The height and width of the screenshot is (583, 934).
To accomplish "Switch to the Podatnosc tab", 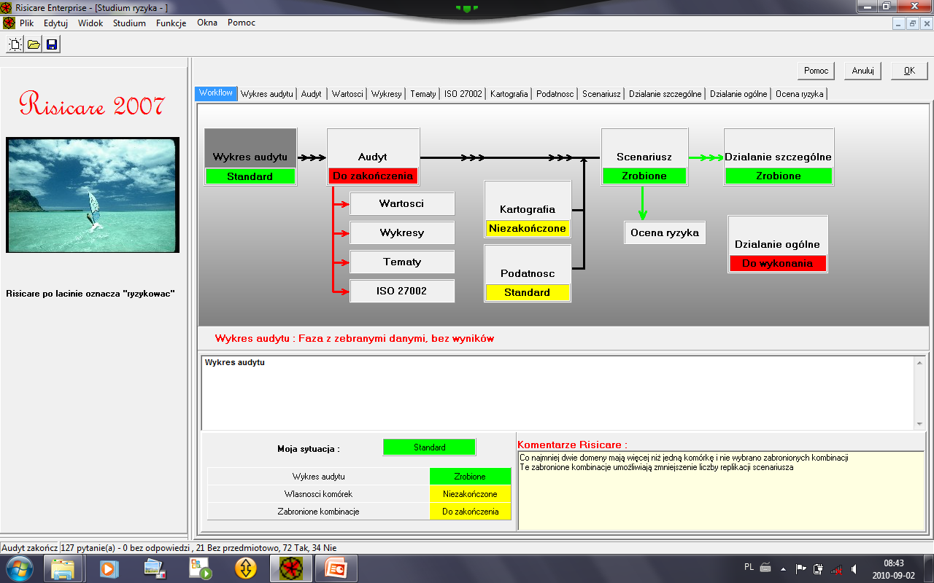I will tap(555, 94).
